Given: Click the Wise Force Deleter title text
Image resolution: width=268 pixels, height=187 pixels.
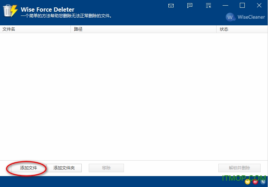Looking at the screenshot, I should click(48, 10).
